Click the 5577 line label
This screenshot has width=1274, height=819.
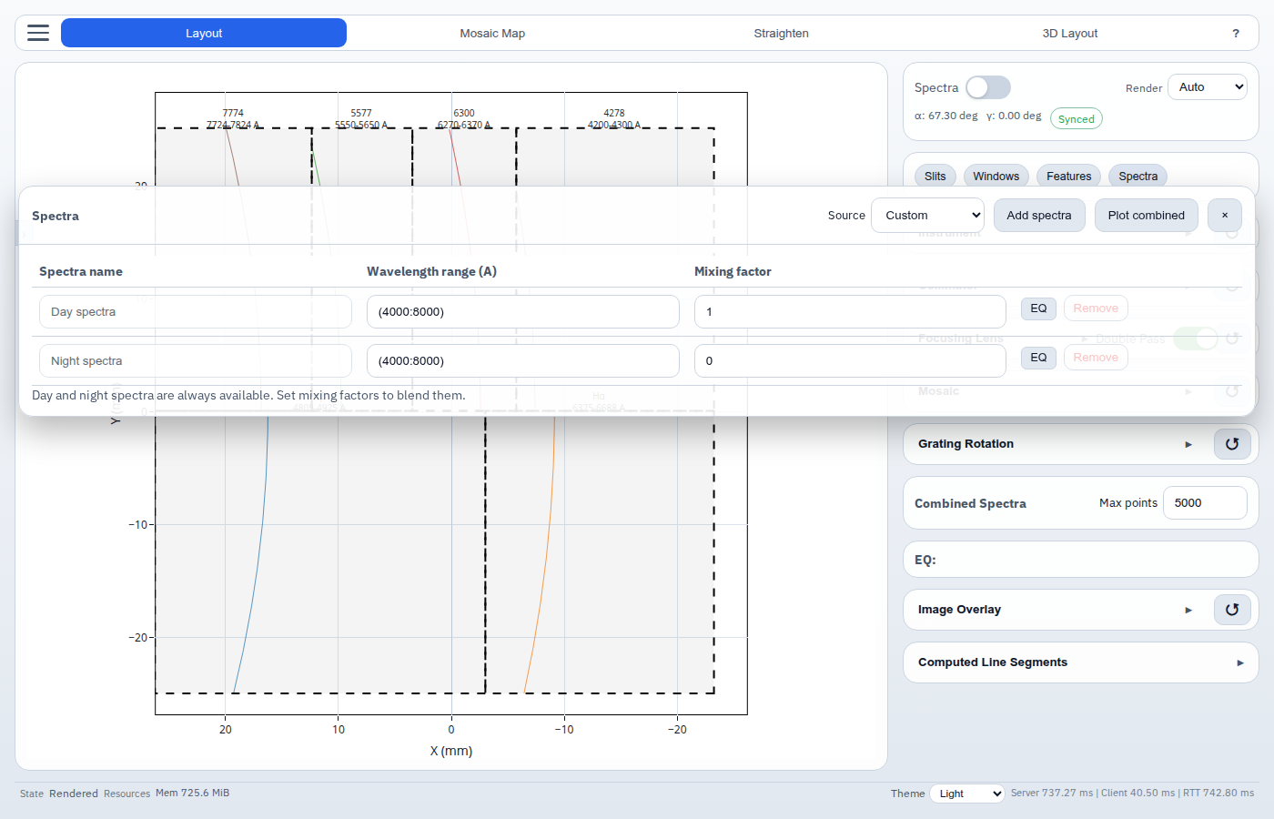click(361, 113)
